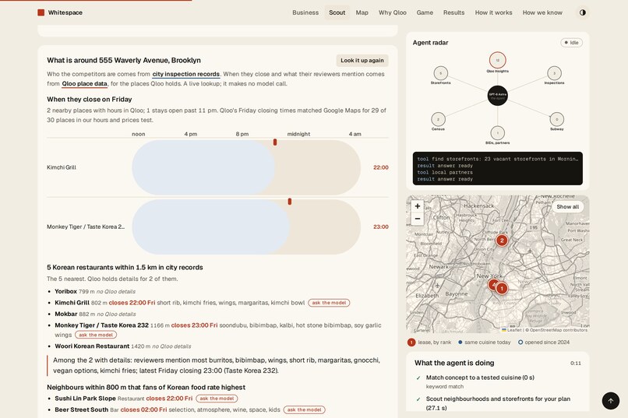Click the Agent radar heading
This screenshot has width=628, height=418.
click(x=431, y=42)
